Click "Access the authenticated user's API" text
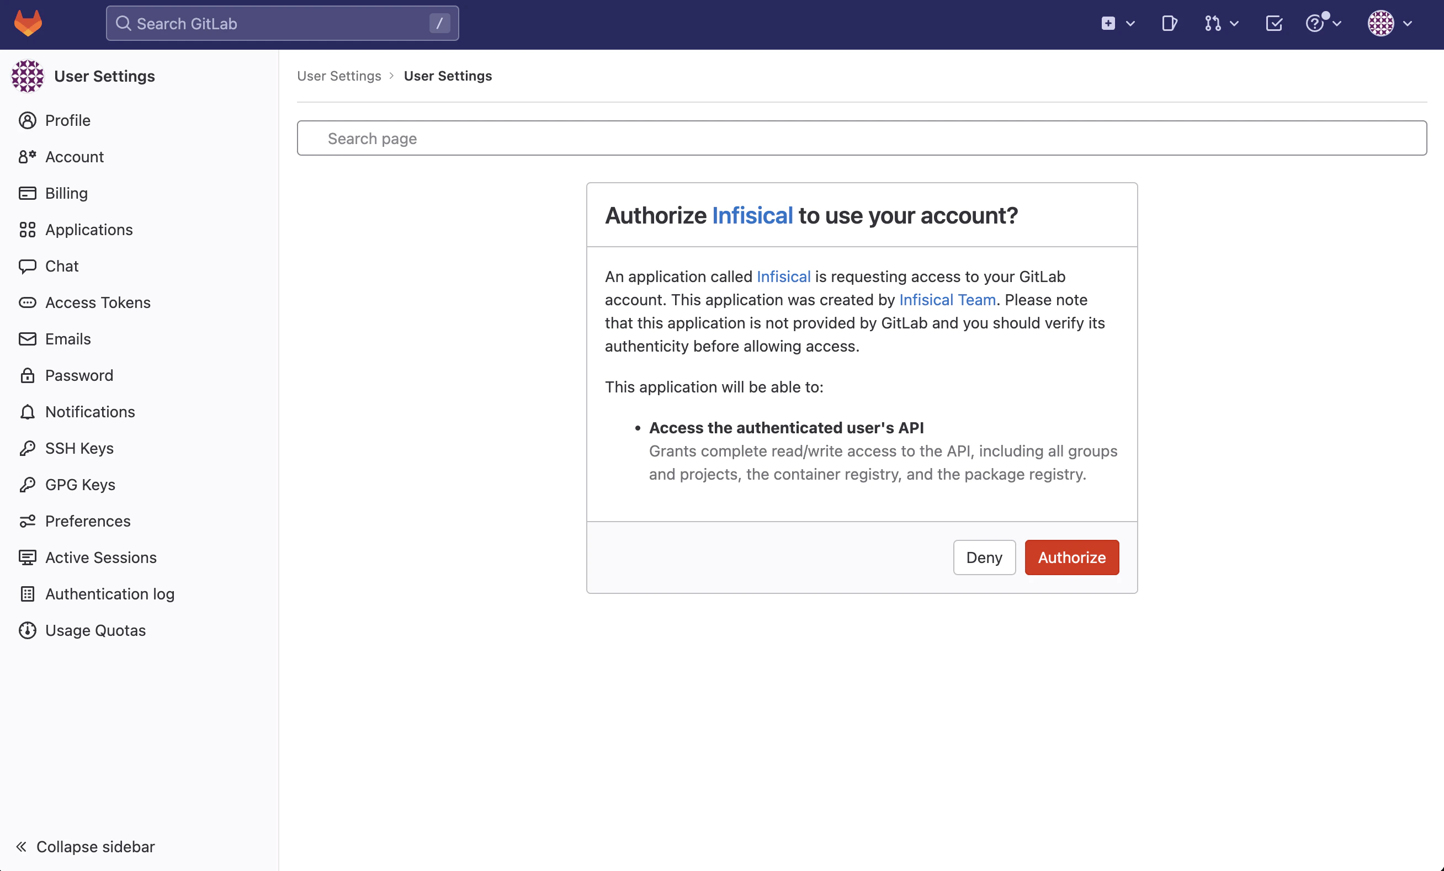1444x871 pixels. tap(786, 427)
